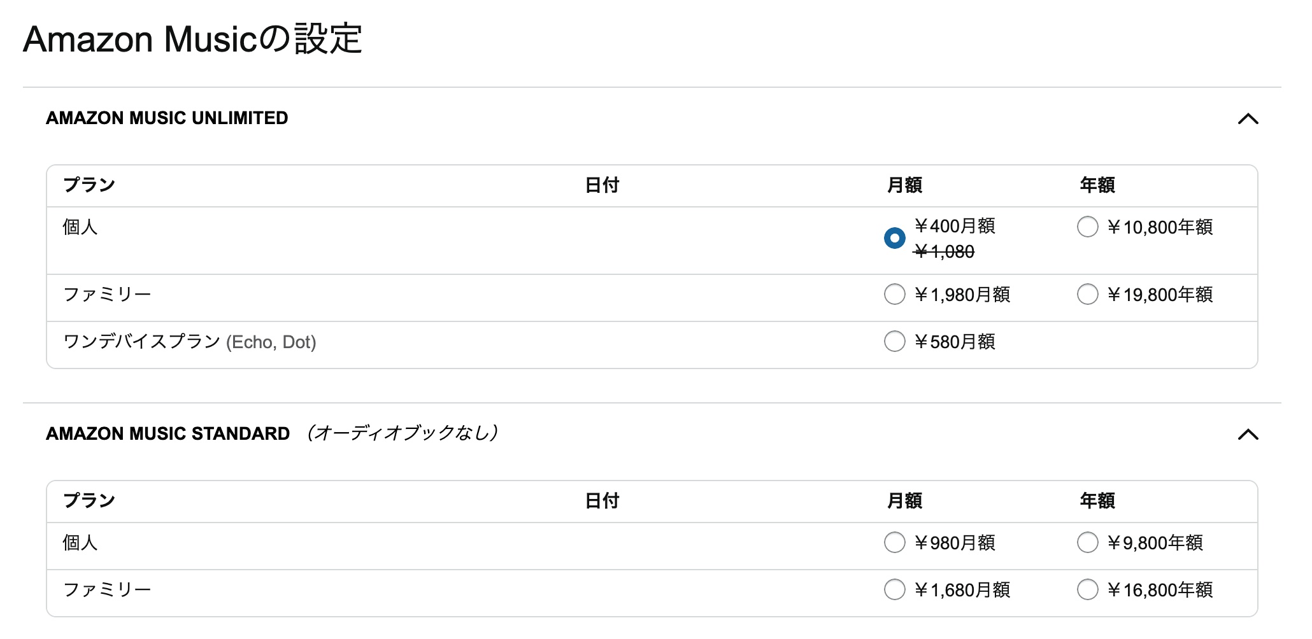Select the ¥580月額 single-device plan radio
Viewport: 1312px width, 639px height.
pos(894,341)
